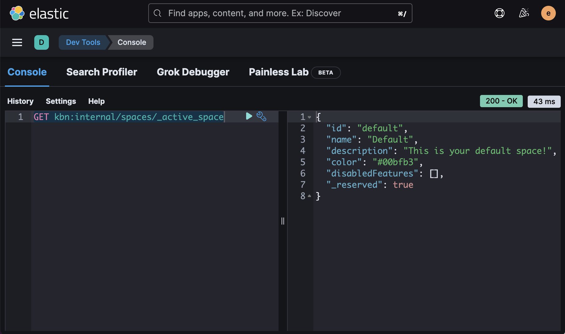The image size is (565, 334).
Task: Open the Painless Lab tab
Action: tap(278, 72)
